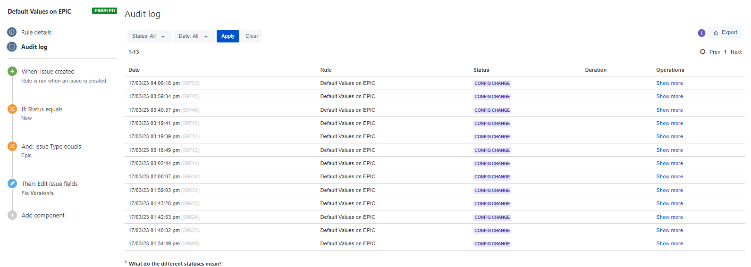Click the ENABLED status badge
The width and height of the screenshot is (751, 267).
[104, 11]
